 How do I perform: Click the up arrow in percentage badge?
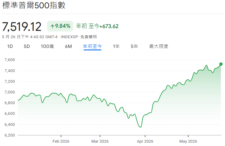[x=52, y=26]
